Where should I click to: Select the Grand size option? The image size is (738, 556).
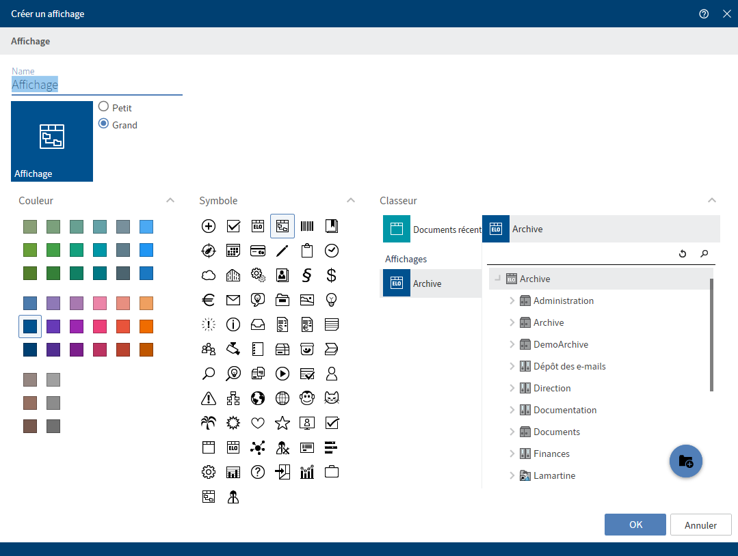[x=104, y=124]
